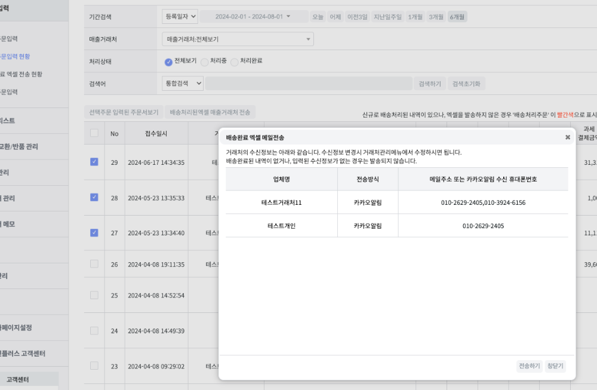
Task: Click 테스트개인 in the dialog table
Action: [281, 226]
